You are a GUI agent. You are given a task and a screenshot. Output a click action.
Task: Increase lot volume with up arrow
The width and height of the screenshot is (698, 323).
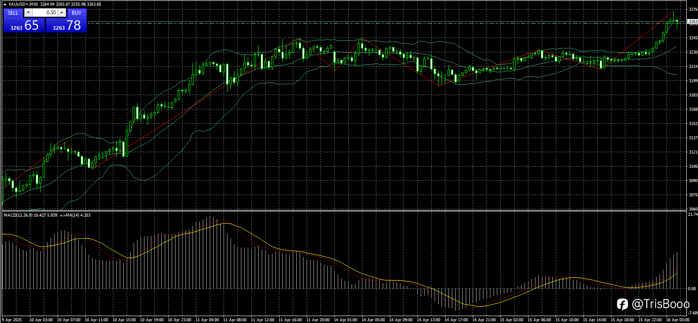click(x=62, y=13)
